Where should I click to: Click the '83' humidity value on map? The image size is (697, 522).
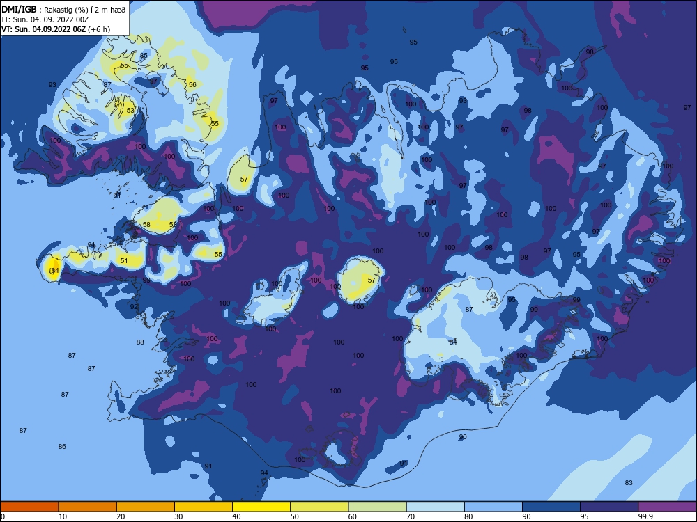point(629,483)
